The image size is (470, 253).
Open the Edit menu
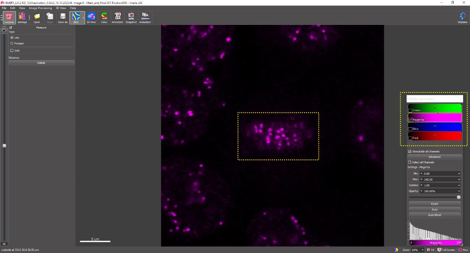click(13, 8)
